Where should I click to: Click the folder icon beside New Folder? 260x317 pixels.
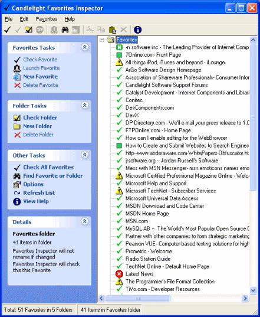point(17,126)
